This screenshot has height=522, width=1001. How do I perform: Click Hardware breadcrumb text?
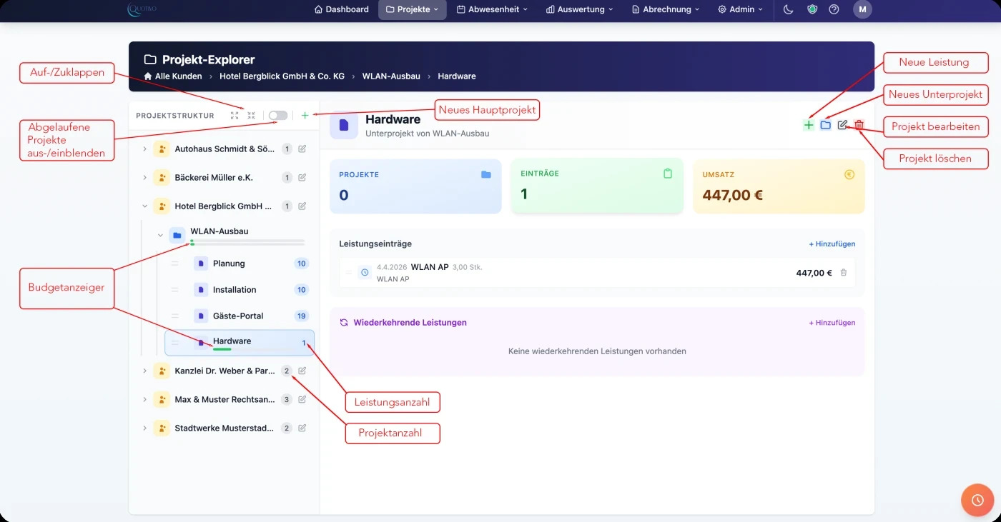[457, 76]
